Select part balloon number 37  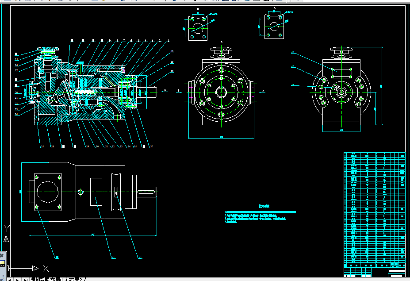[x=151, y=146]
